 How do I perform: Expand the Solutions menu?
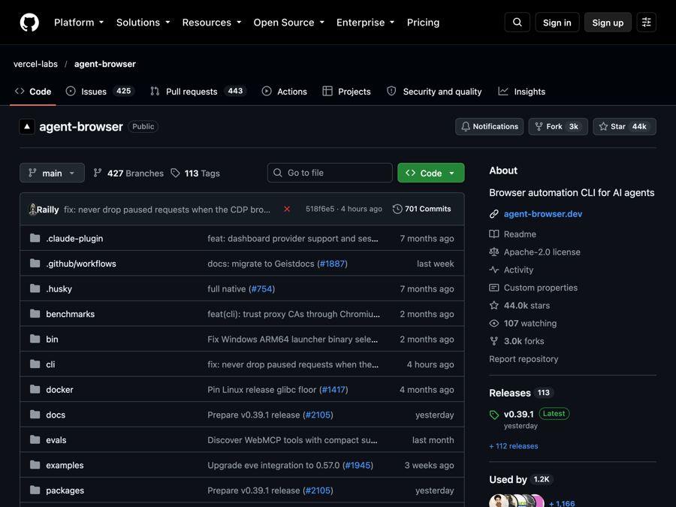143,23
